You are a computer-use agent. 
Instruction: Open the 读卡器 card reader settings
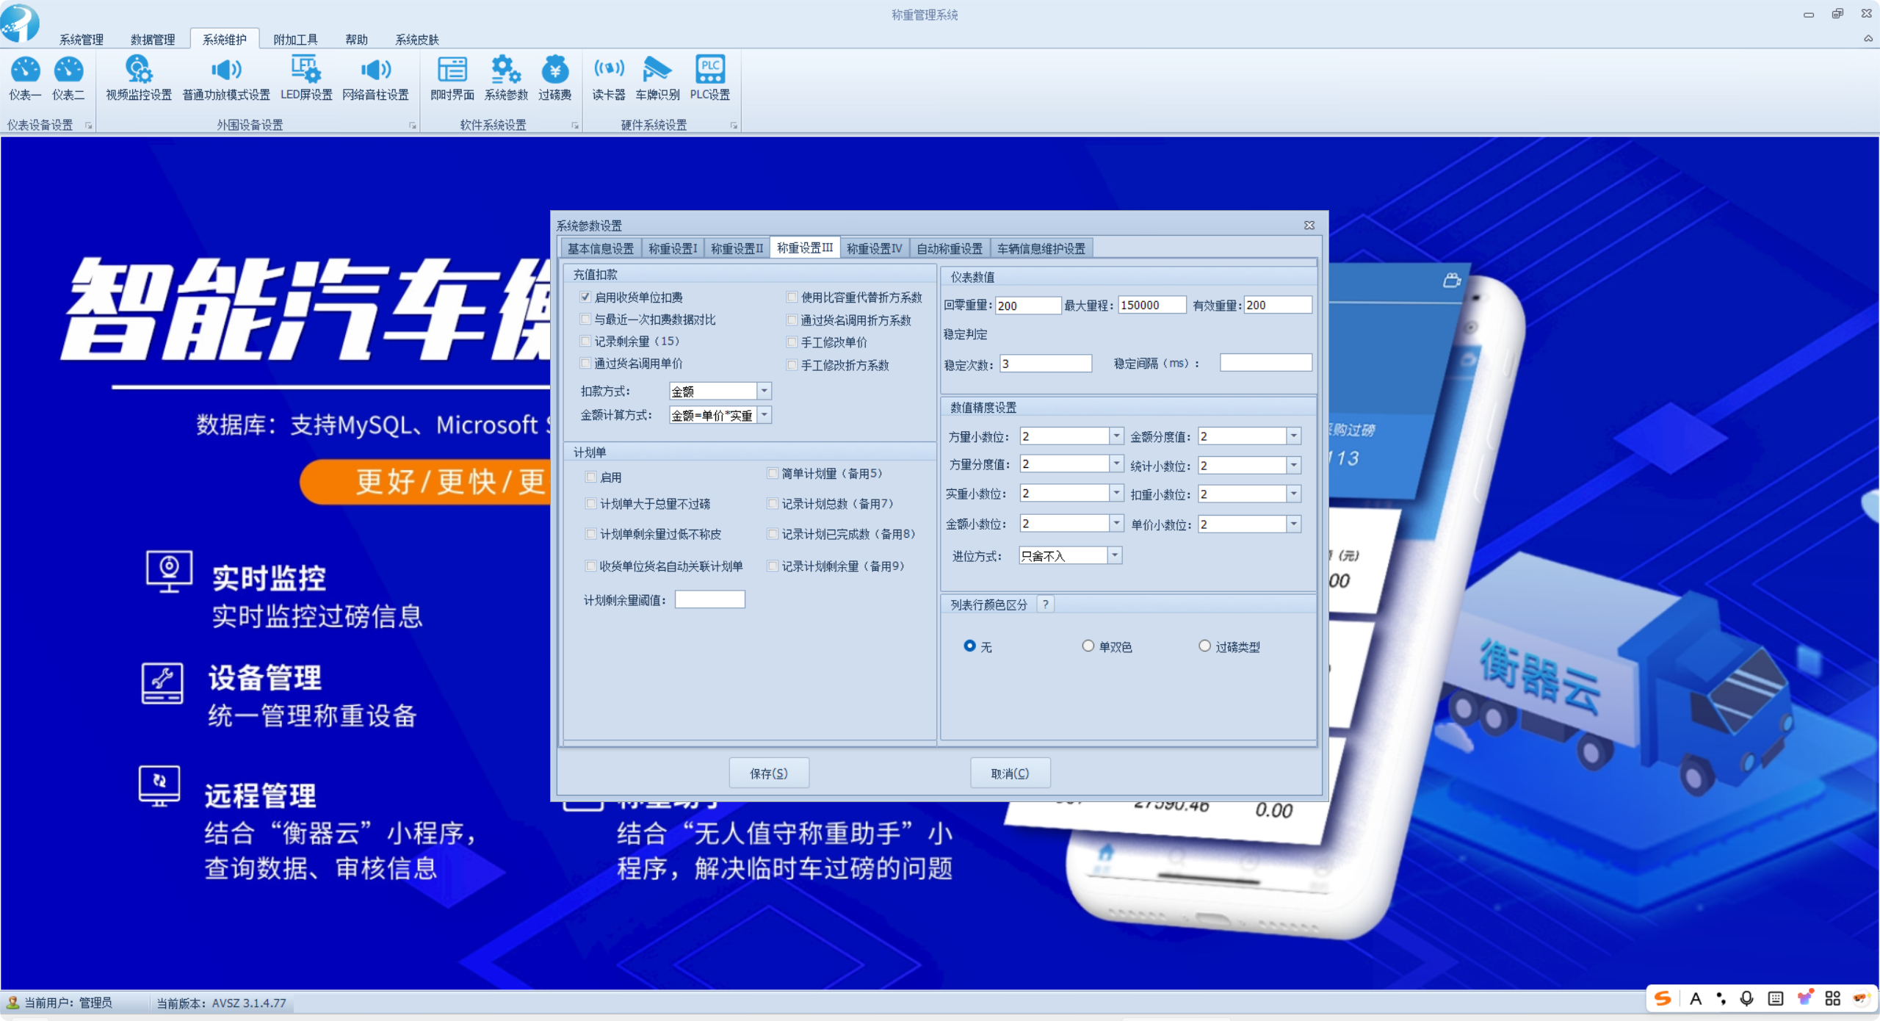609,79
